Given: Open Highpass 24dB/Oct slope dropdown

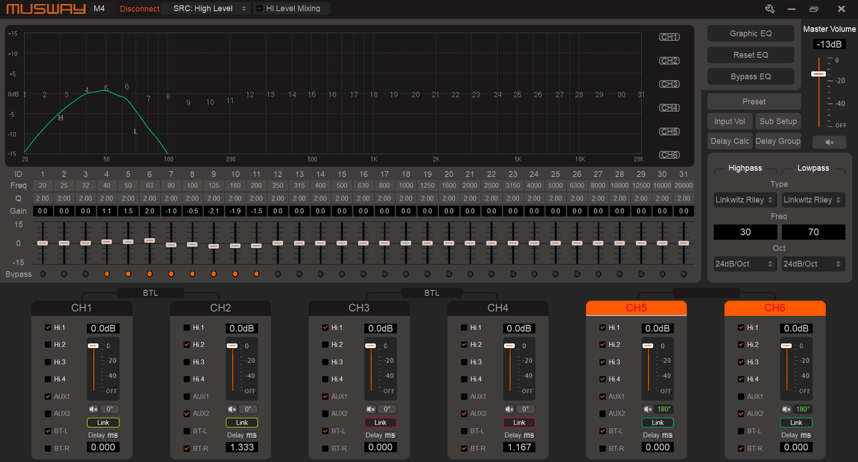Looking at the screenshot, I should 745,264.
